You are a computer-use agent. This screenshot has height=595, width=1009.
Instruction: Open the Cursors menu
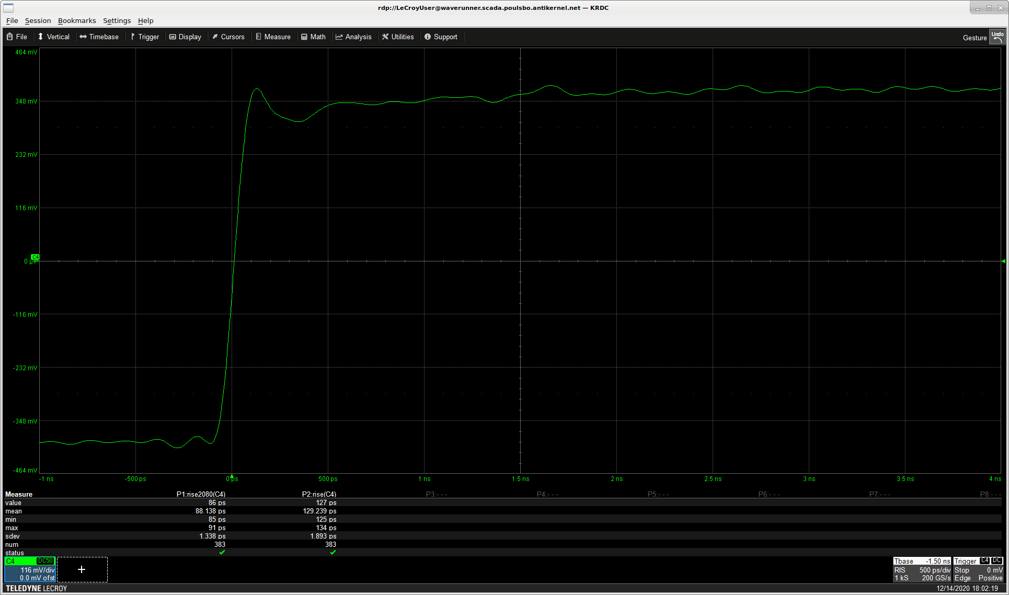[228, 37]
